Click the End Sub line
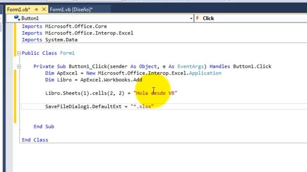Screen dimensions: 307x172 coord(44,127)
